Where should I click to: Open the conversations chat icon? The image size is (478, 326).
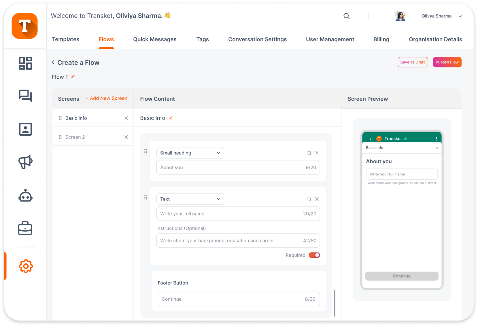[x=25, y=96]
